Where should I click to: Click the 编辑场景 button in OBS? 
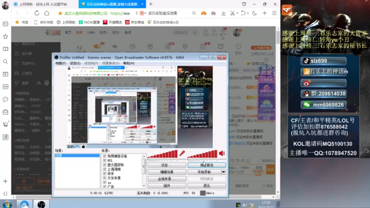(167, 172)
